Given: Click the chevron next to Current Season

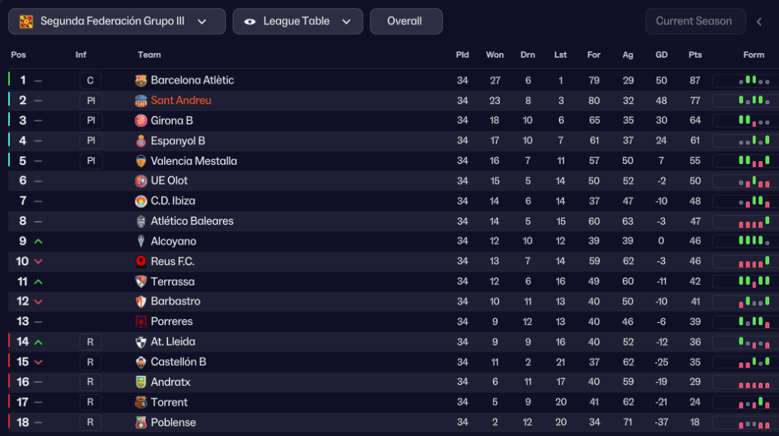Looking at the screenshot, I should (759, 21).
